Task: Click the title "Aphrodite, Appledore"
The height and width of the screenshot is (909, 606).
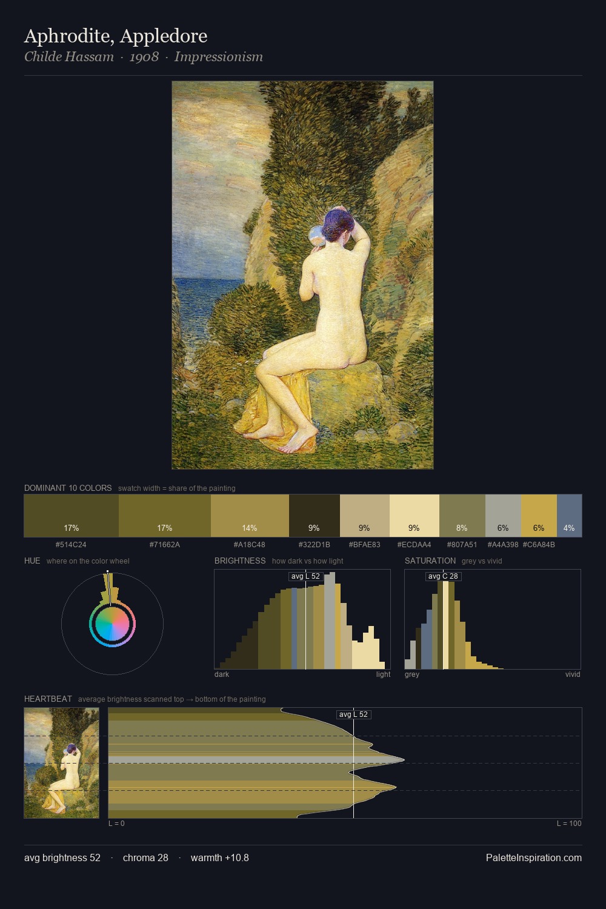Action: [116, 36]
